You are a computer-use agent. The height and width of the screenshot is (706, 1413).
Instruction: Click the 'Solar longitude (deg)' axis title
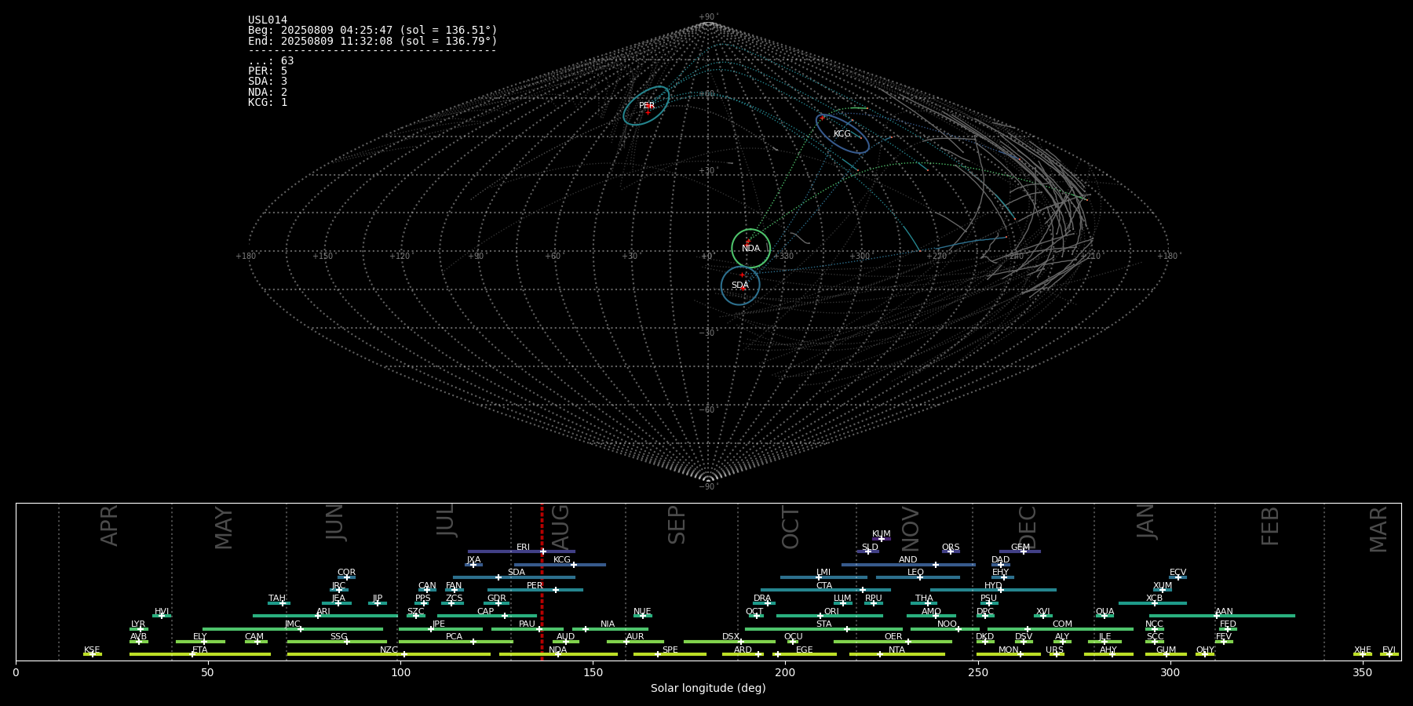(708, 689)
